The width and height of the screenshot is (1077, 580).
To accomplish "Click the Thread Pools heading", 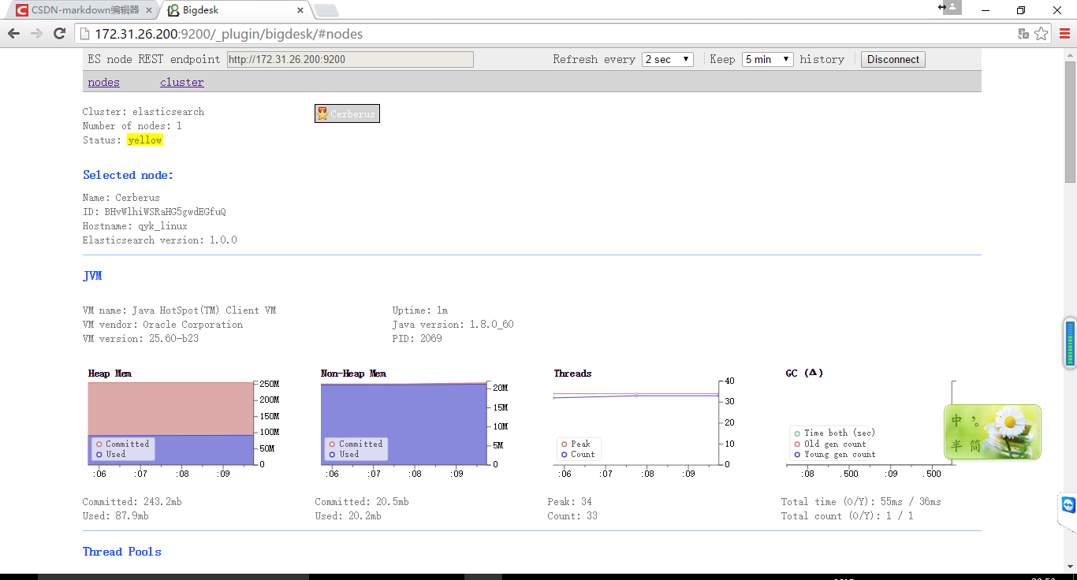I will (x=122, y=552).
